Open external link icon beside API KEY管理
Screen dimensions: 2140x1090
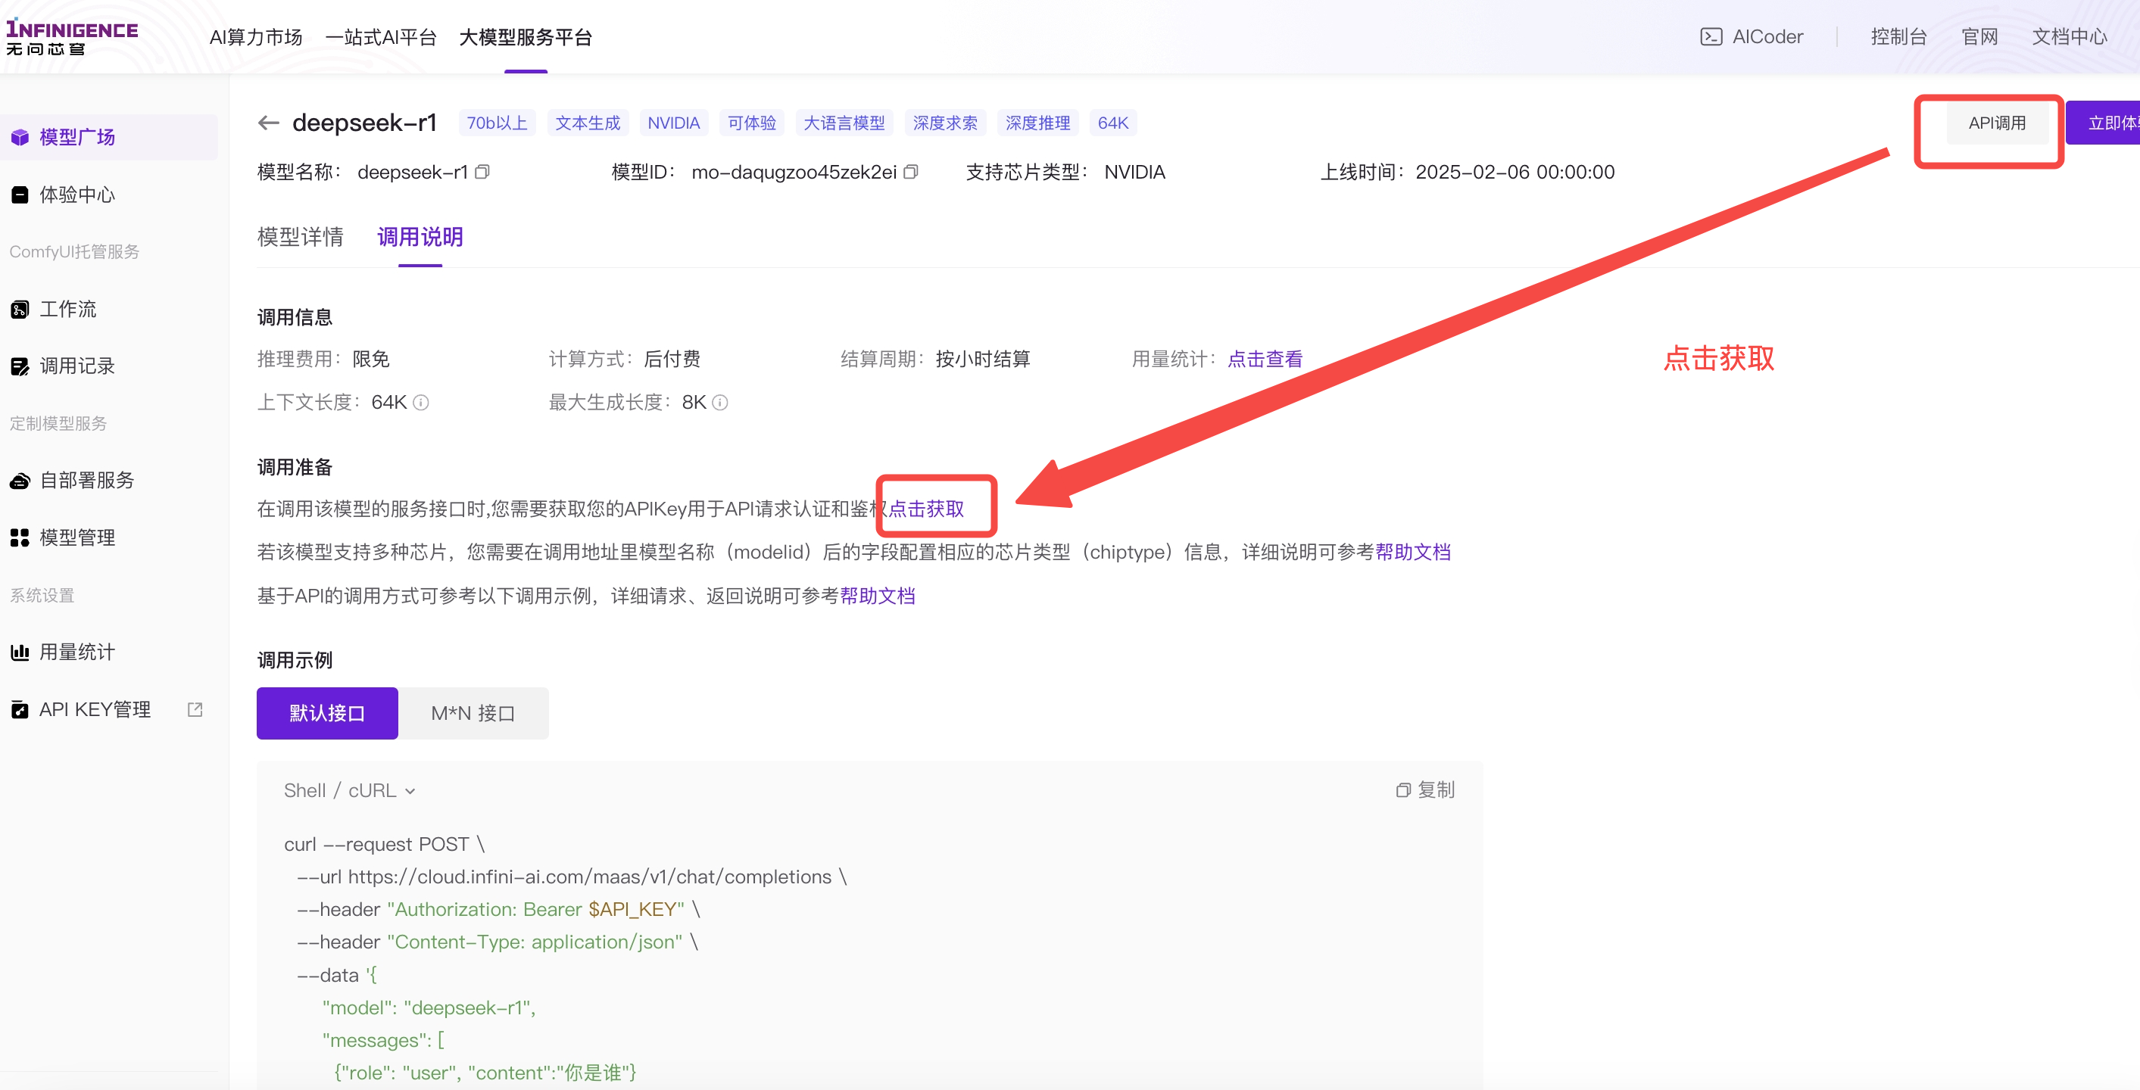[x=195, y=709]
